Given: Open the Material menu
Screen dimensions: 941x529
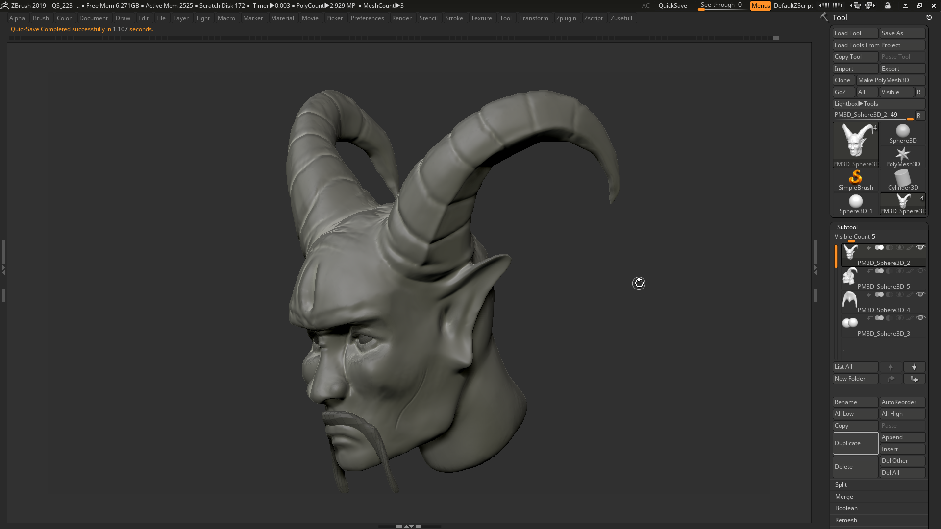Looking at the screenshot, I should tap(282, 18).
